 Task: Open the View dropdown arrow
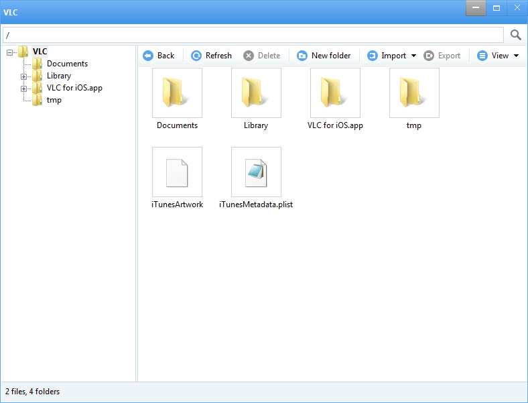click(516, 56)
